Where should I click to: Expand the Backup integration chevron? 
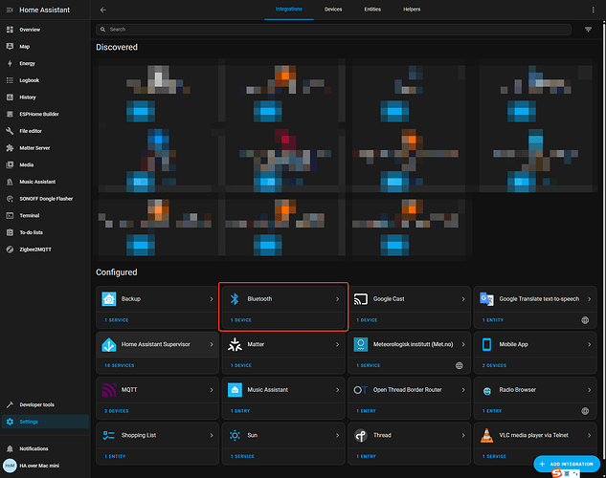pos(212,299)
